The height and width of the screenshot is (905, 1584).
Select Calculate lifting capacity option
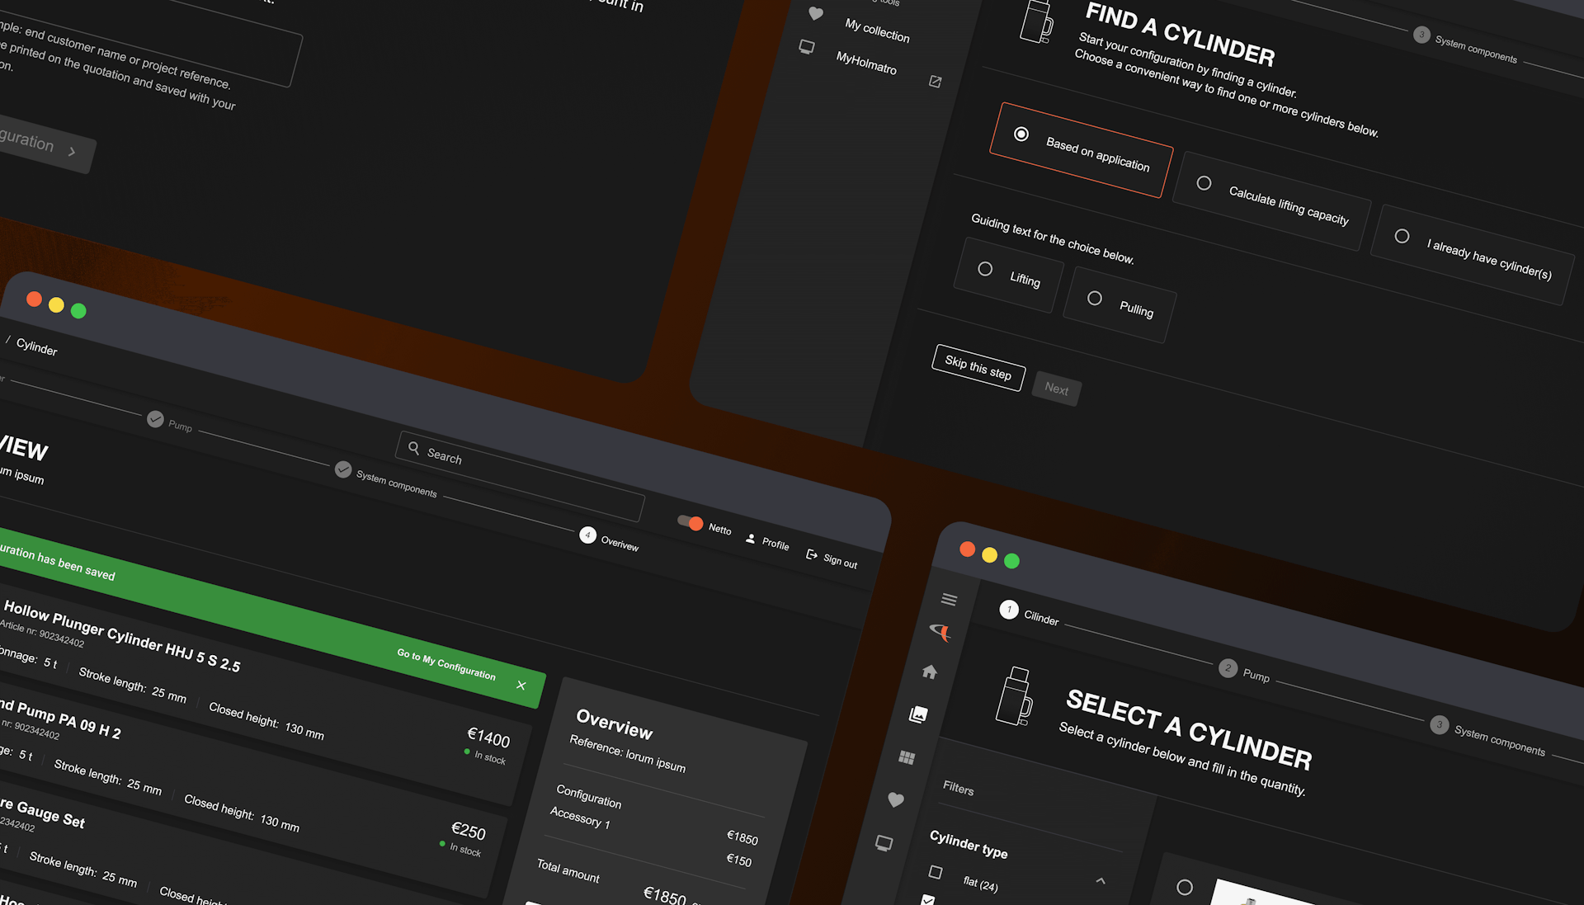pos(1204,183)
